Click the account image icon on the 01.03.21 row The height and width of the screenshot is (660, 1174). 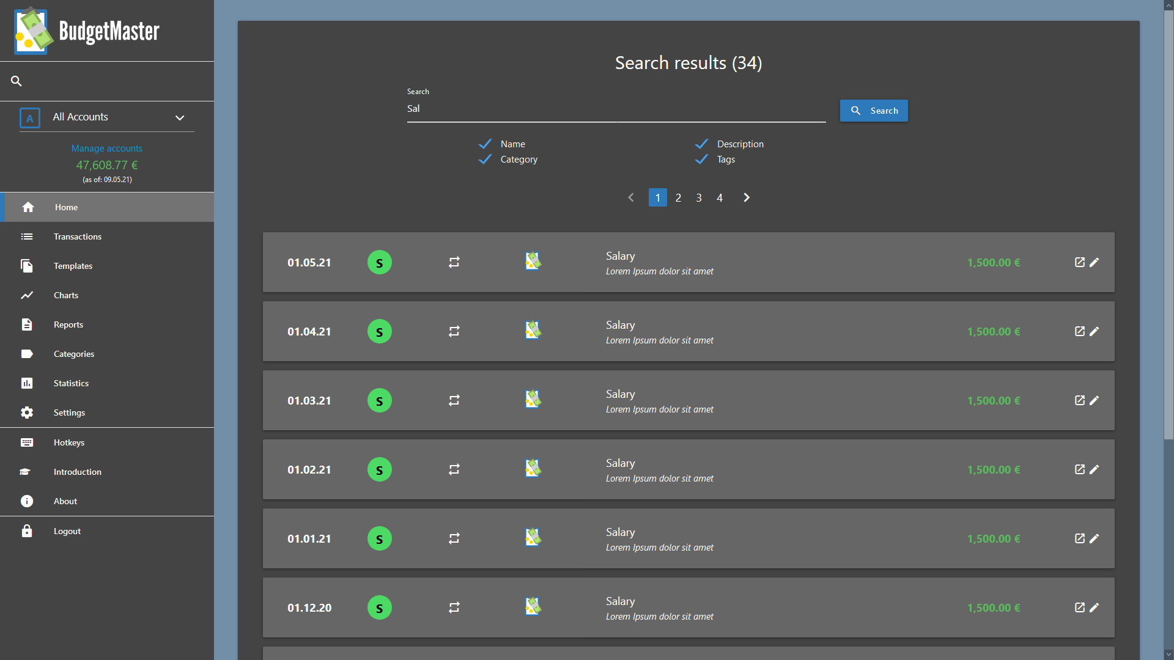tap(533, 400)
